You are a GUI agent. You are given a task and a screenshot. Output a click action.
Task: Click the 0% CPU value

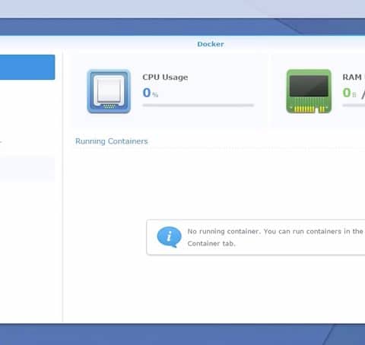pos(151,93)
